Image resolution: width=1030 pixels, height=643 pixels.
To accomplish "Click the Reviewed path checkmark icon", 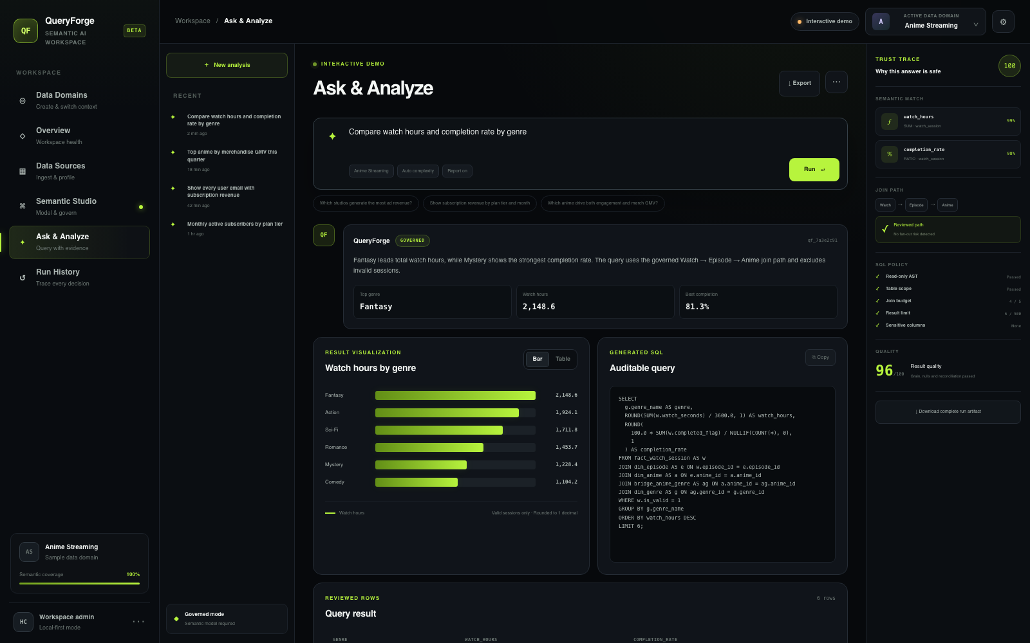I will [885, 229].
